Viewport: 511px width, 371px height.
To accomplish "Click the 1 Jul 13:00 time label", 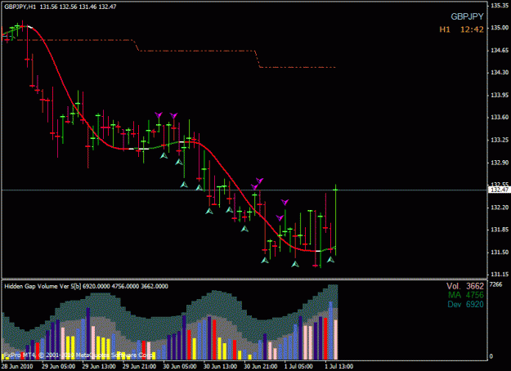I will click(x=339, y=366).
